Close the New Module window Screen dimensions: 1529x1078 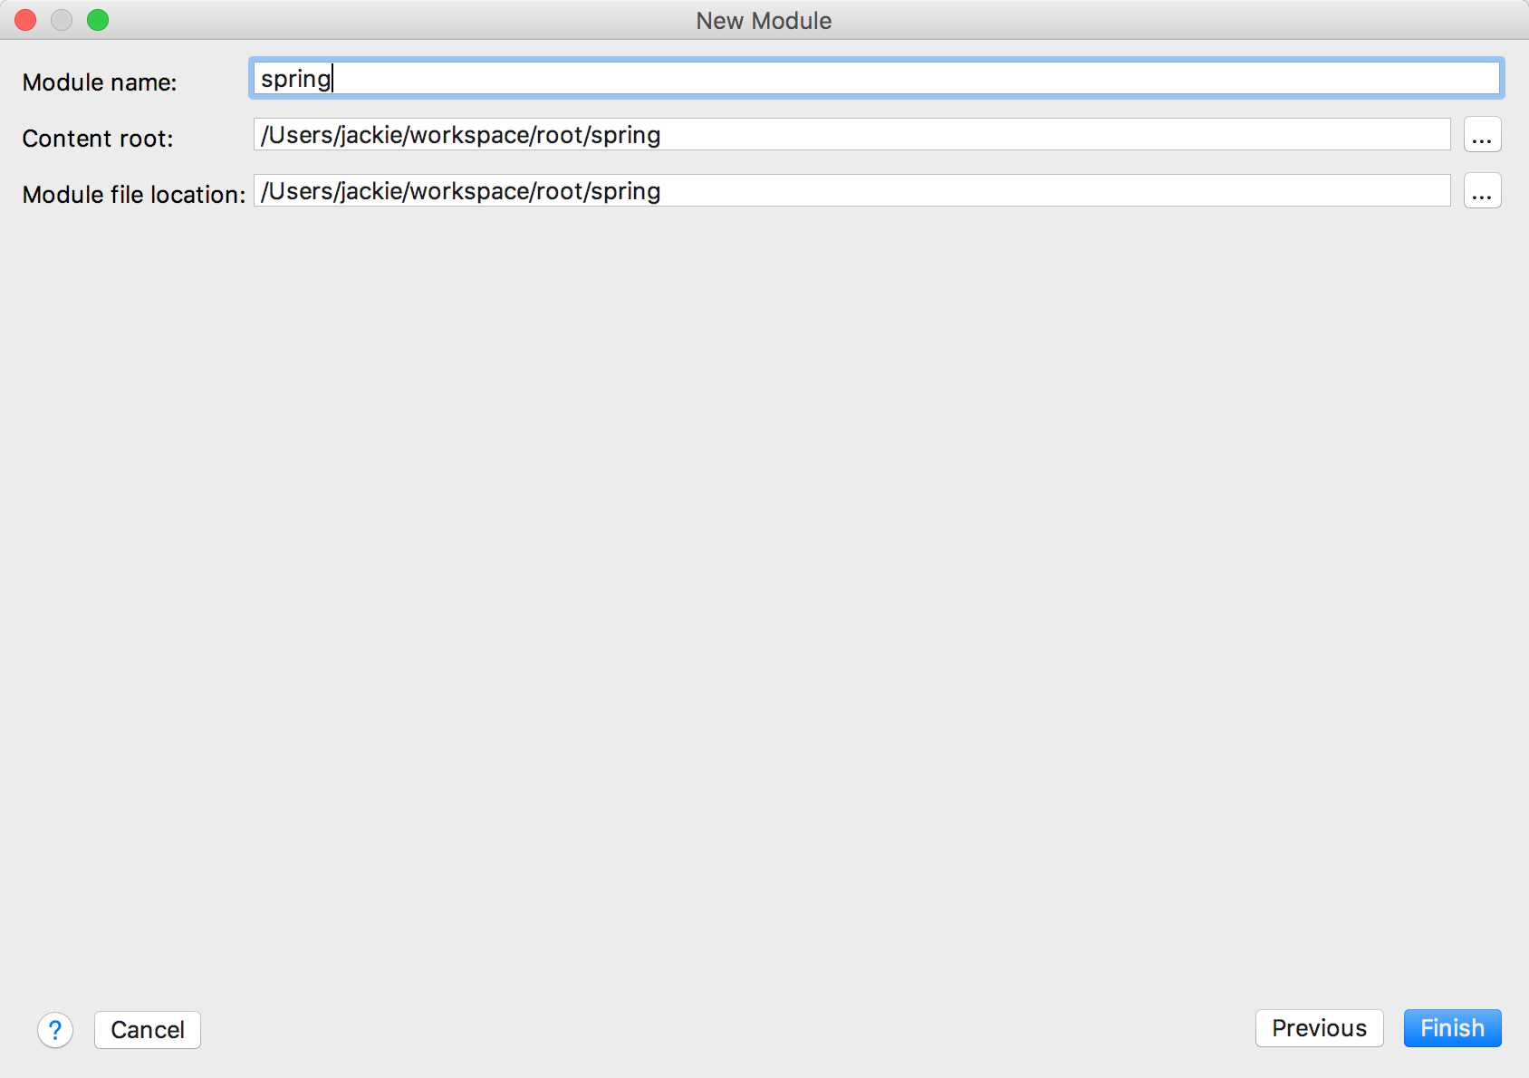25,20
